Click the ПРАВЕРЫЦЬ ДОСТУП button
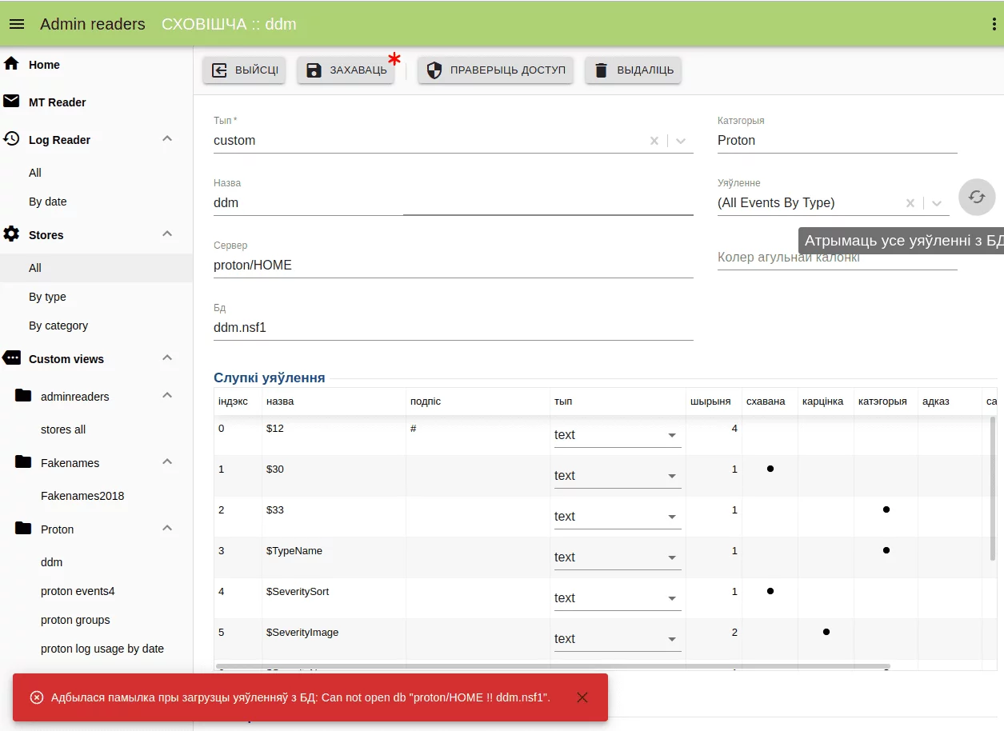This screenshot has height=731, width=1004. click(495, 70)
